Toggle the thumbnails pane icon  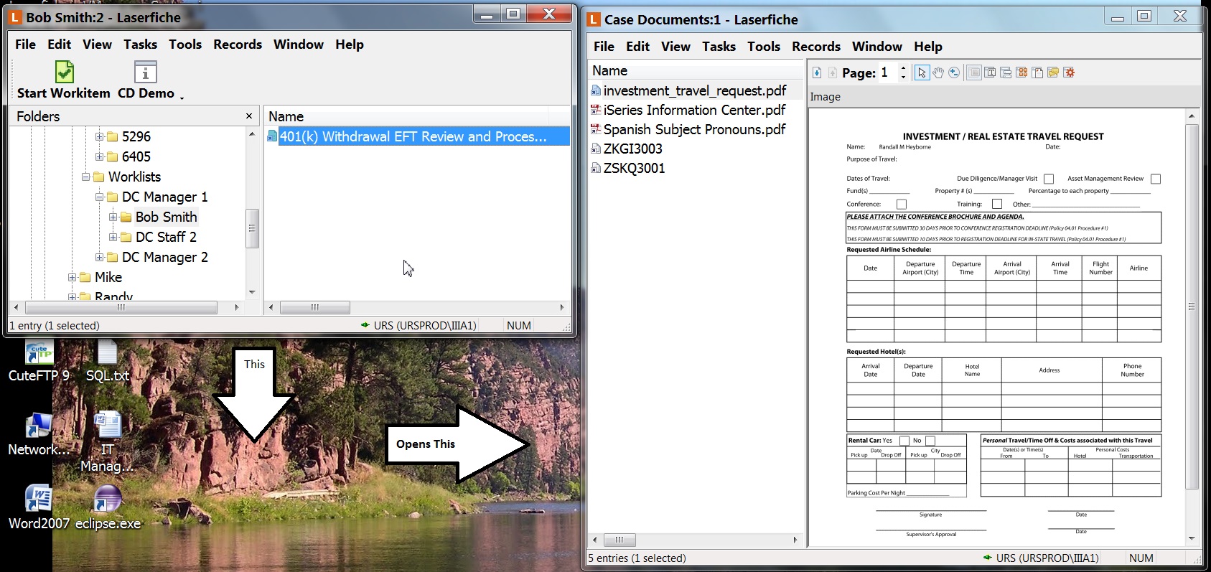click(x=1021, y=72)
